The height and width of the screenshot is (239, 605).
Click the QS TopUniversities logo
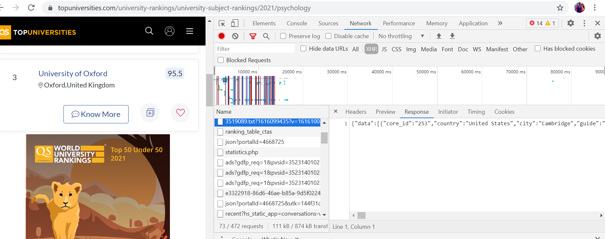[38, 32]
